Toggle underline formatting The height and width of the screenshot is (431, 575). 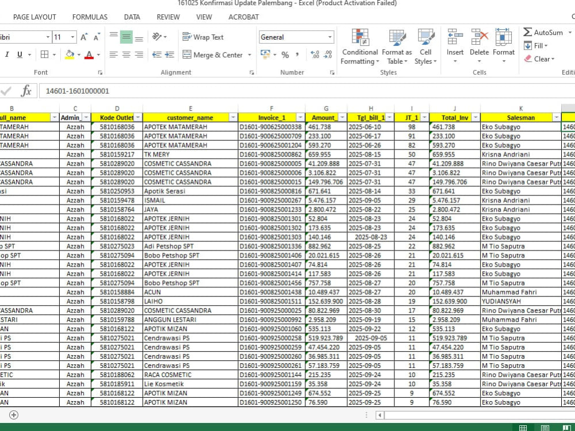[x=20, y=55]
